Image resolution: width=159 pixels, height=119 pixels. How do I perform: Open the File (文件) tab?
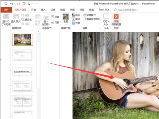click(x=6, y=10)
